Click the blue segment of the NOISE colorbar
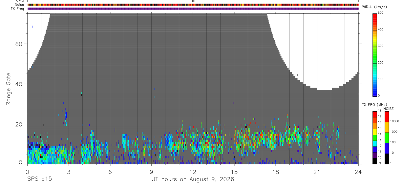 [387, 148]
